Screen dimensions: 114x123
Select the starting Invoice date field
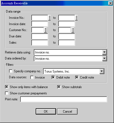click(40, 24)
